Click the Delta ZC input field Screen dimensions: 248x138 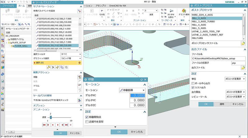coord(137,105)
